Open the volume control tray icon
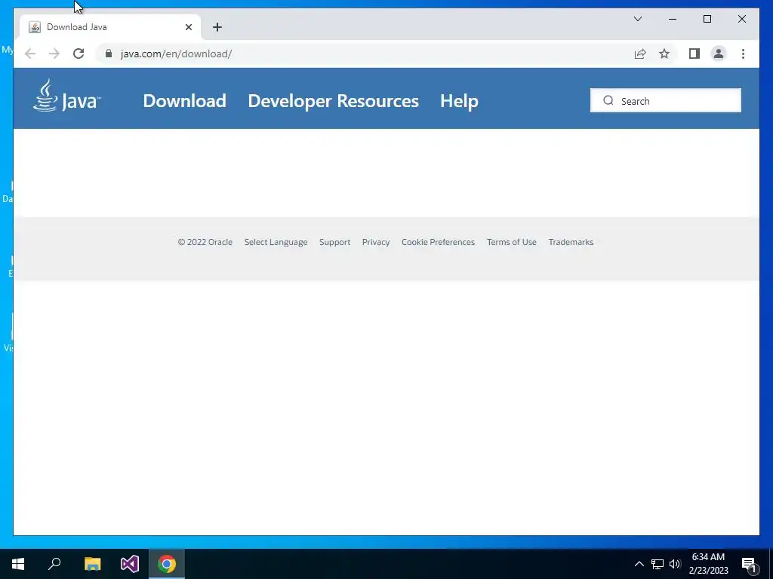This screenshot has width=773, height=579. coord(675,564)
